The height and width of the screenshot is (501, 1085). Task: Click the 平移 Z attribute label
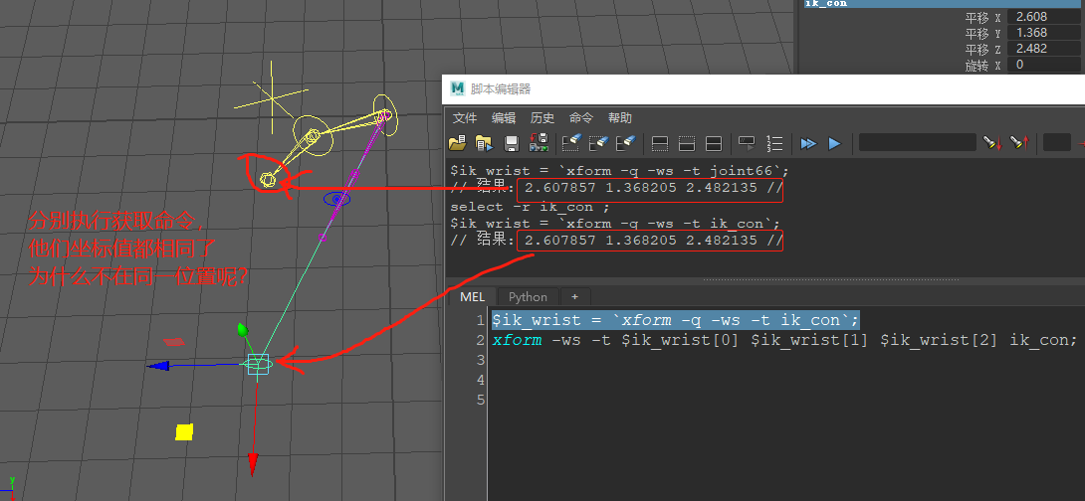(983, 49)
